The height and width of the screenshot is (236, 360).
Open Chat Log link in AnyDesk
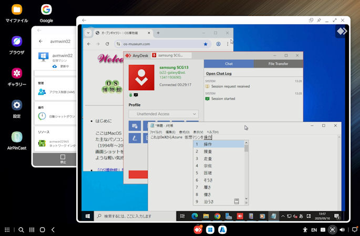pyautogui.click(x=219, y=73)
